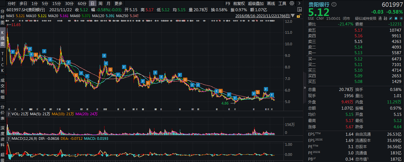Click the 融 margin trading badge
The height and width of the screenshot is (162, 404).
[x=386, y=18]
